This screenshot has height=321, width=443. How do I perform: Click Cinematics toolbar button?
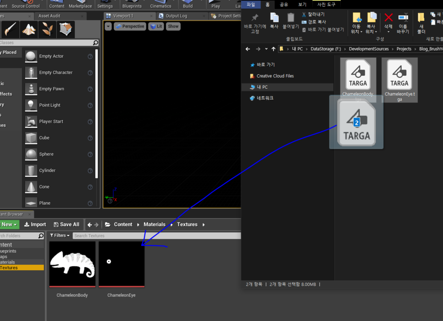[x=161, y=4]
